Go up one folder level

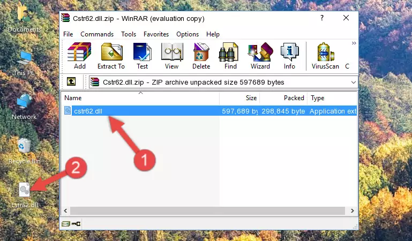[71, 81]
